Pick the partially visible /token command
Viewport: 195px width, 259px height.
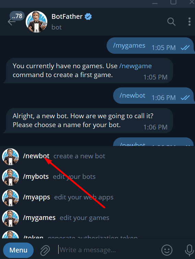click(97, 235)
